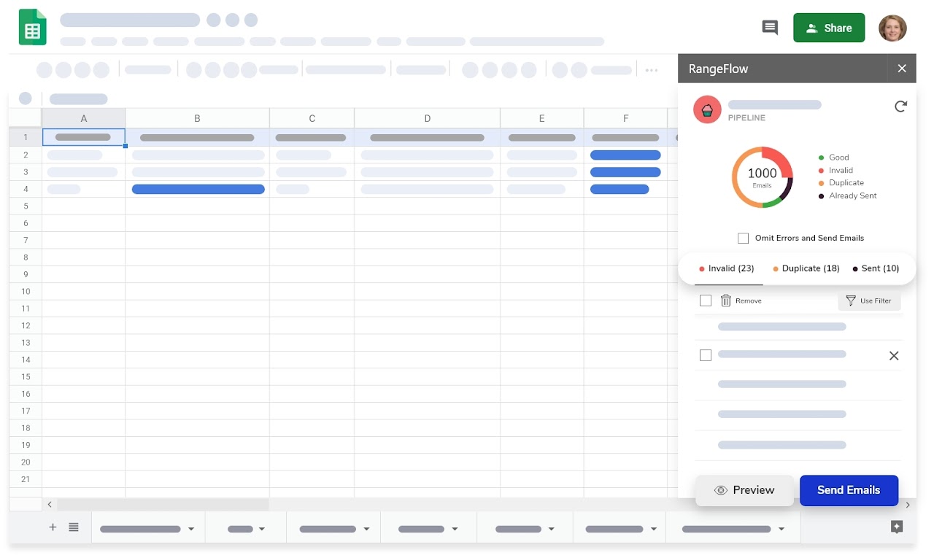The height and width of the screenshot is (558, 934).
Task: Click the Google Sheets logo
Action: click(32, 27)
